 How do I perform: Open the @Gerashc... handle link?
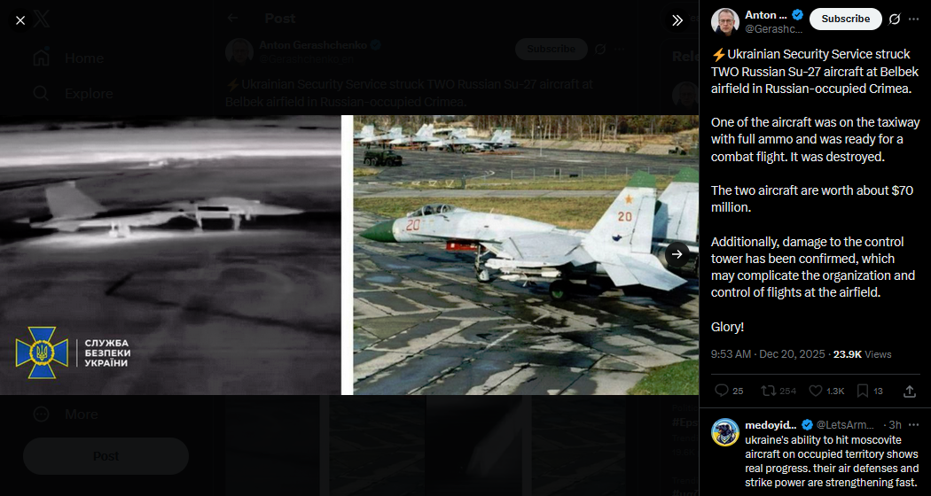click(774, 29)
